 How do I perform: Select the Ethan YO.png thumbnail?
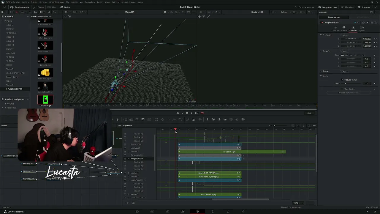coord(45,59)
